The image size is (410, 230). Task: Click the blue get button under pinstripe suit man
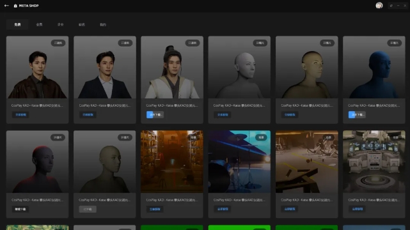(x=88, y=114)
